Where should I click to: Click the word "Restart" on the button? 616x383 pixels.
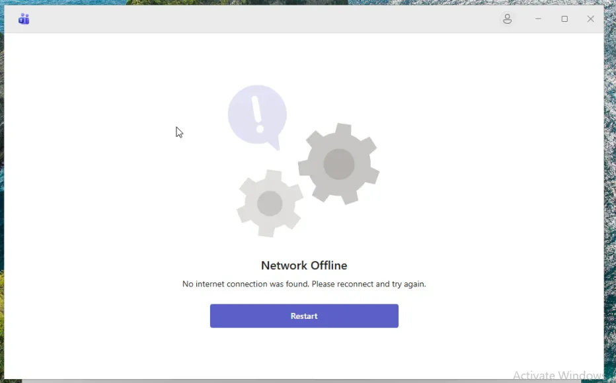(x=304, y=316)
